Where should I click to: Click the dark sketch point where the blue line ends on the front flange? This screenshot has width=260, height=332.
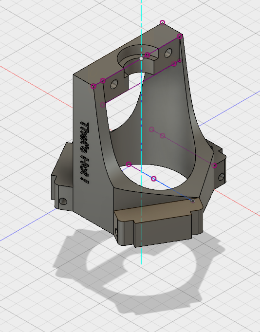[x=193, y=201]
